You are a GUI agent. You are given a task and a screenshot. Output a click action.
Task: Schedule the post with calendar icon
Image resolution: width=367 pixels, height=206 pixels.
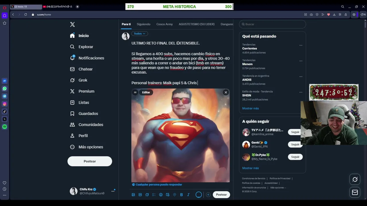tap(168, 195)
